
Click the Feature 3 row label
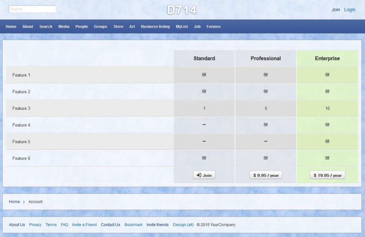pyautogui.click(x=21, y=108)
